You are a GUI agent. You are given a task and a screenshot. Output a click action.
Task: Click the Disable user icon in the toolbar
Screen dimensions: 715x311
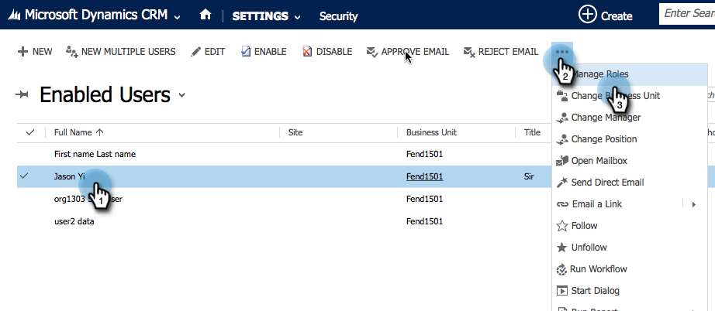307,52
